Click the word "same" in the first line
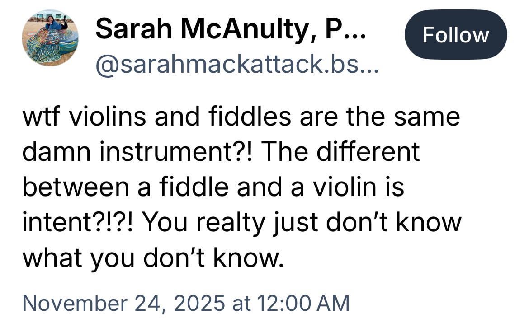529x323 pixels. (x=427, y=117)
